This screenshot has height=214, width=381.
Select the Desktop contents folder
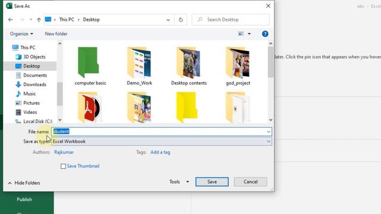(189, 66)
